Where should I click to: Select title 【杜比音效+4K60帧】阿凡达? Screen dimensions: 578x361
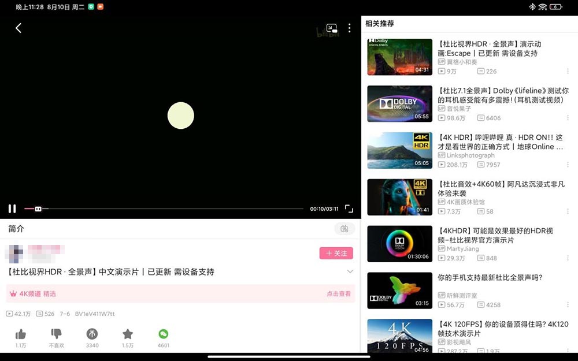point(501,189)
